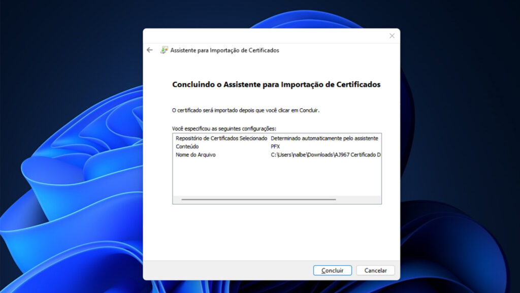The image size is (520, 293).
Task: Click the Concluindo o Assistente heading
Action: 275,84
